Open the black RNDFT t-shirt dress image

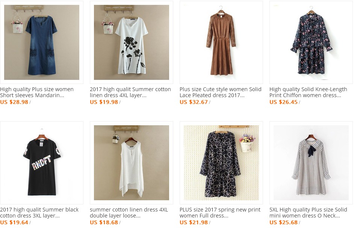pyautogui.click(x=41, y=163)
